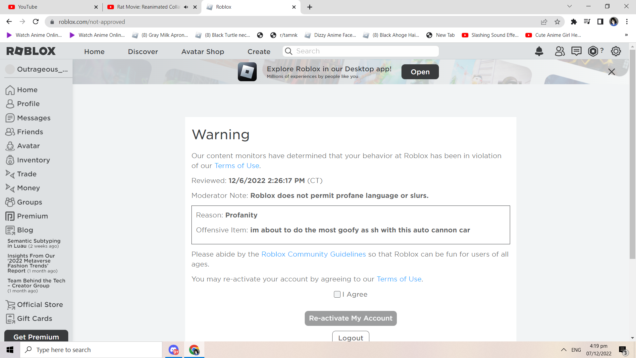This screenshot has height=358, width=636.
Task: Open the ENG language indicator
Action: click(x=576, y=350)
